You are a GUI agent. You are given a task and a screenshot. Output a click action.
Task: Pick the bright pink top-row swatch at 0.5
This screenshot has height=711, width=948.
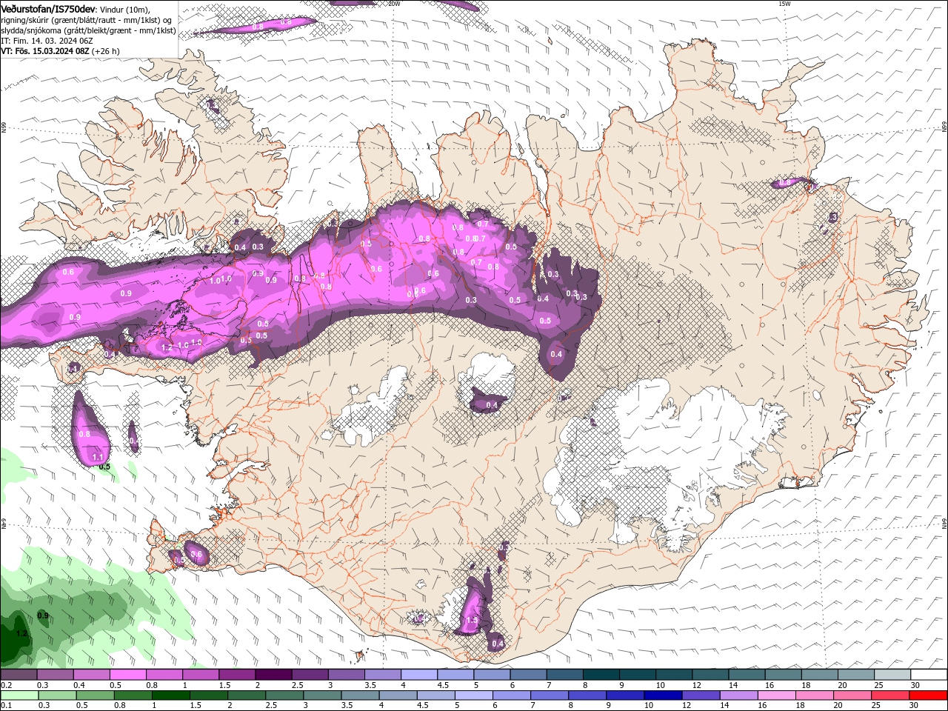pyautogui.click(x=127, y=675)
